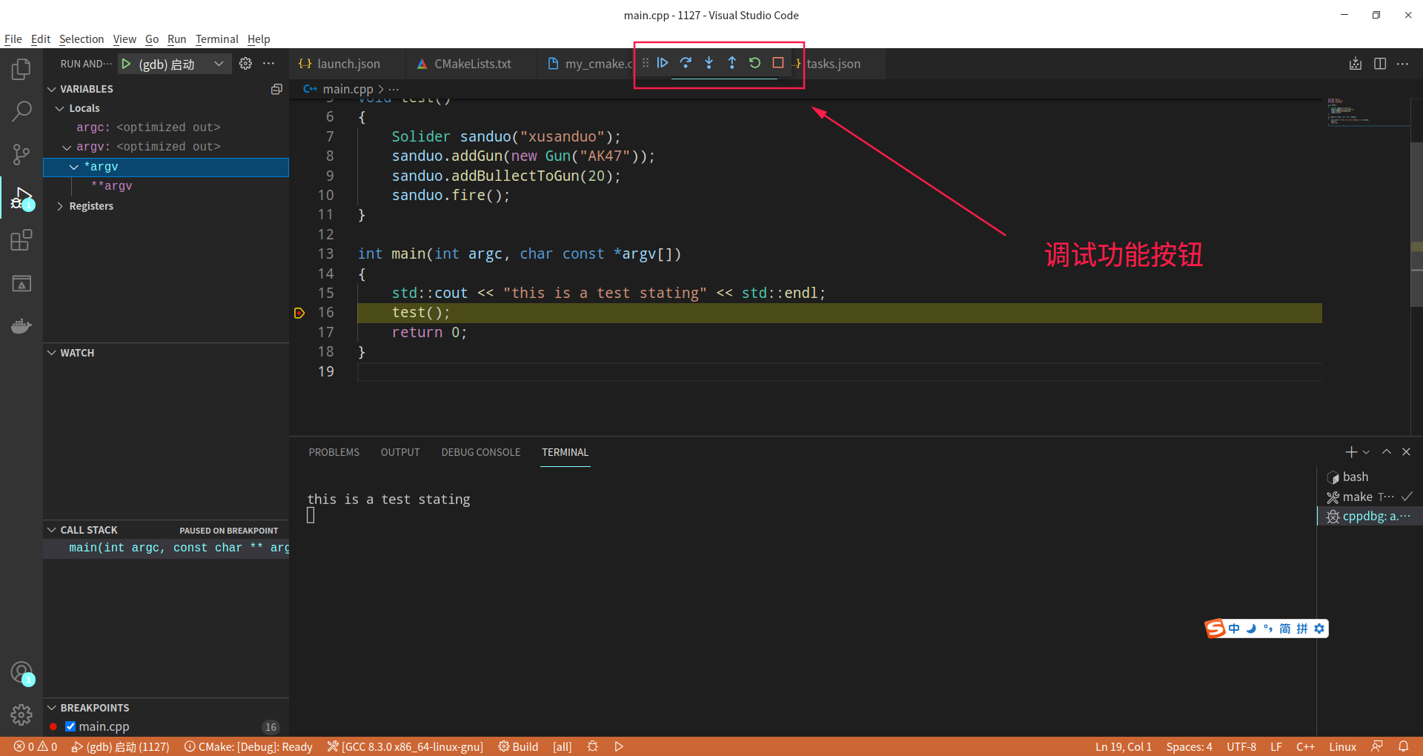Open the Source Control view
Image resolution: width=1423 pixels, height=756 pixels.
[21, 154]
